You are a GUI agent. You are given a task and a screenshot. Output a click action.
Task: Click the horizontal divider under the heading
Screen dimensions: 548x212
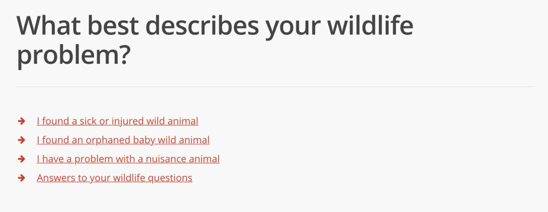[274, 87]
